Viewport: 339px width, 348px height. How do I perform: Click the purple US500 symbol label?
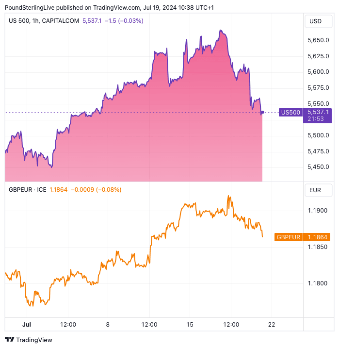point(291,113)
